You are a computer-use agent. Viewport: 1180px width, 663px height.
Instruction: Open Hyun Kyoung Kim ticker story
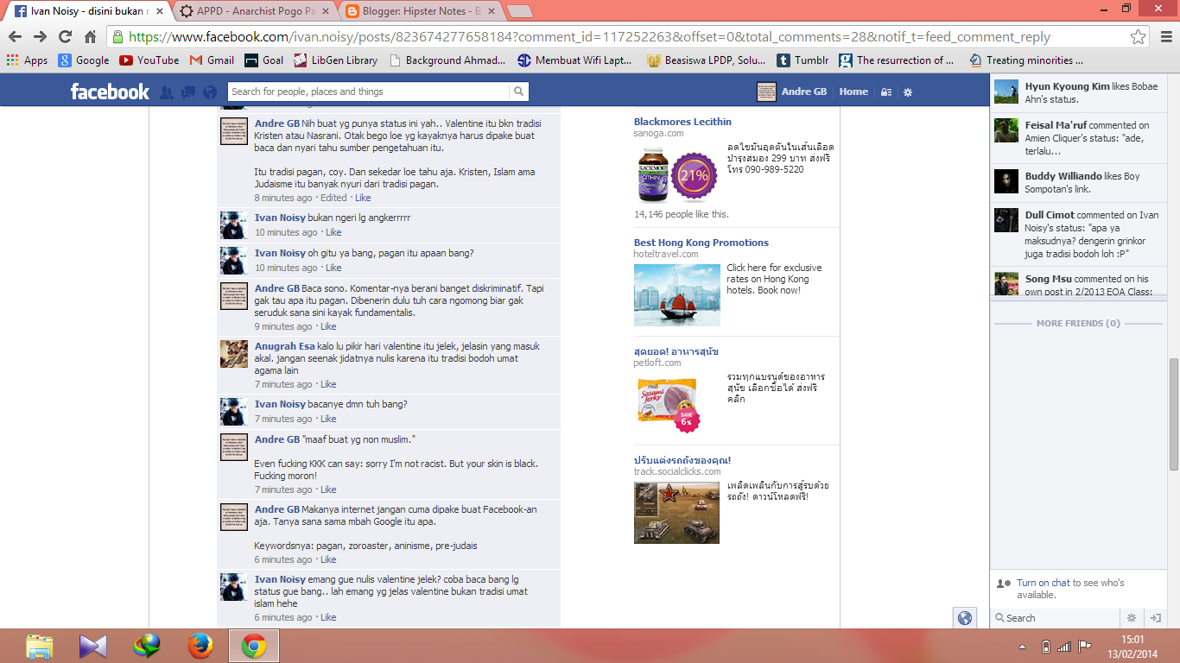coord(1076,92)
